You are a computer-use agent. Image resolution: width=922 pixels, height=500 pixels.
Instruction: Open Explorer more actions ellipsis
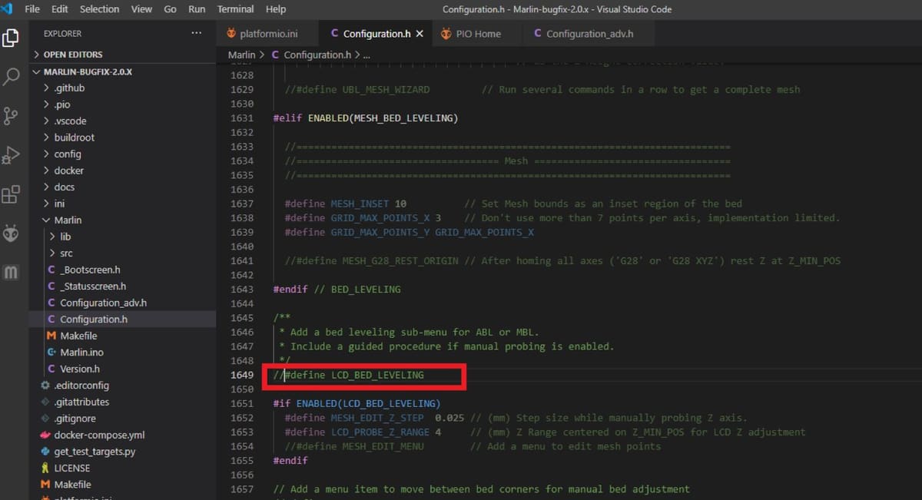(x=197, y=33)
